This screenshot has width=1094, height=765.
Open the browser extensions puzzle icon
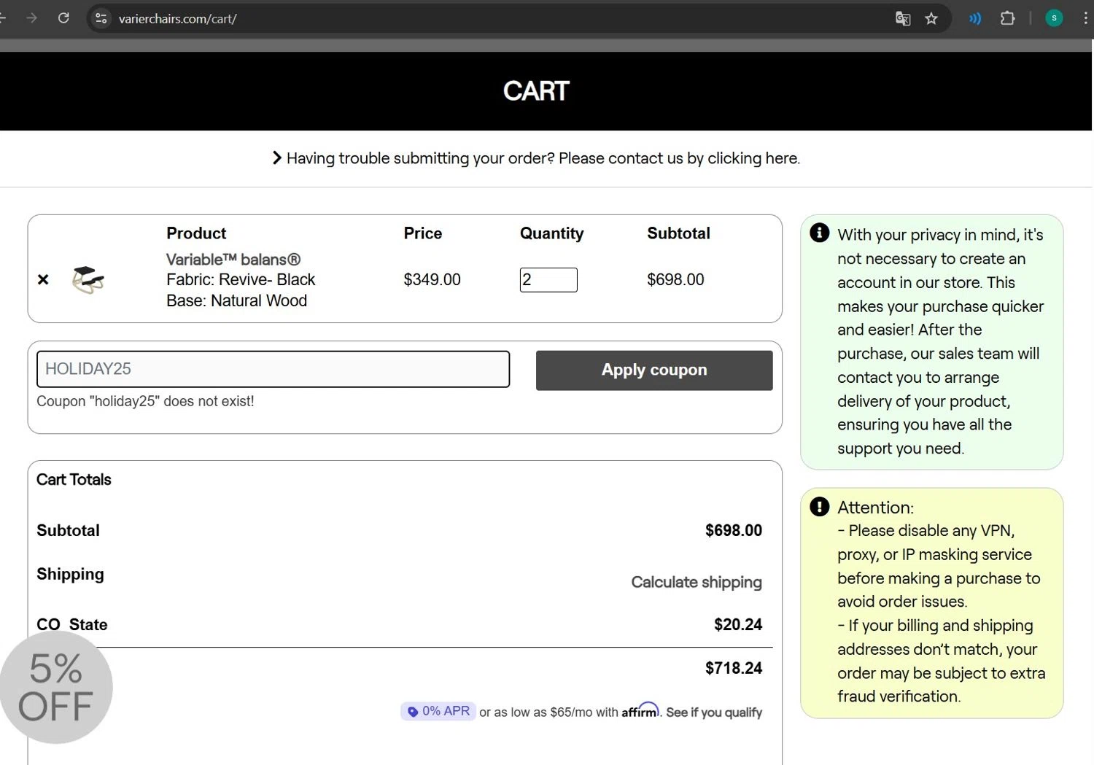[x=1007, y=18]
